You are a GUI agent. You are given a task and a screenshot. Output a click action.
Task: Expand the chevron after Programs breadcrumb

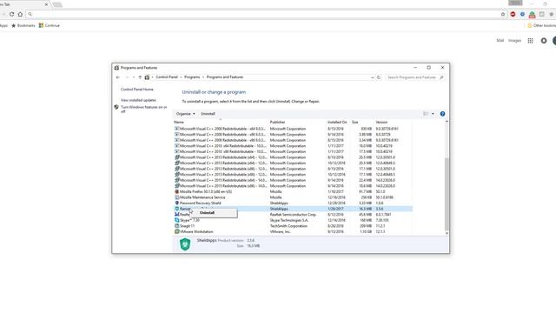tap(203, 77)
